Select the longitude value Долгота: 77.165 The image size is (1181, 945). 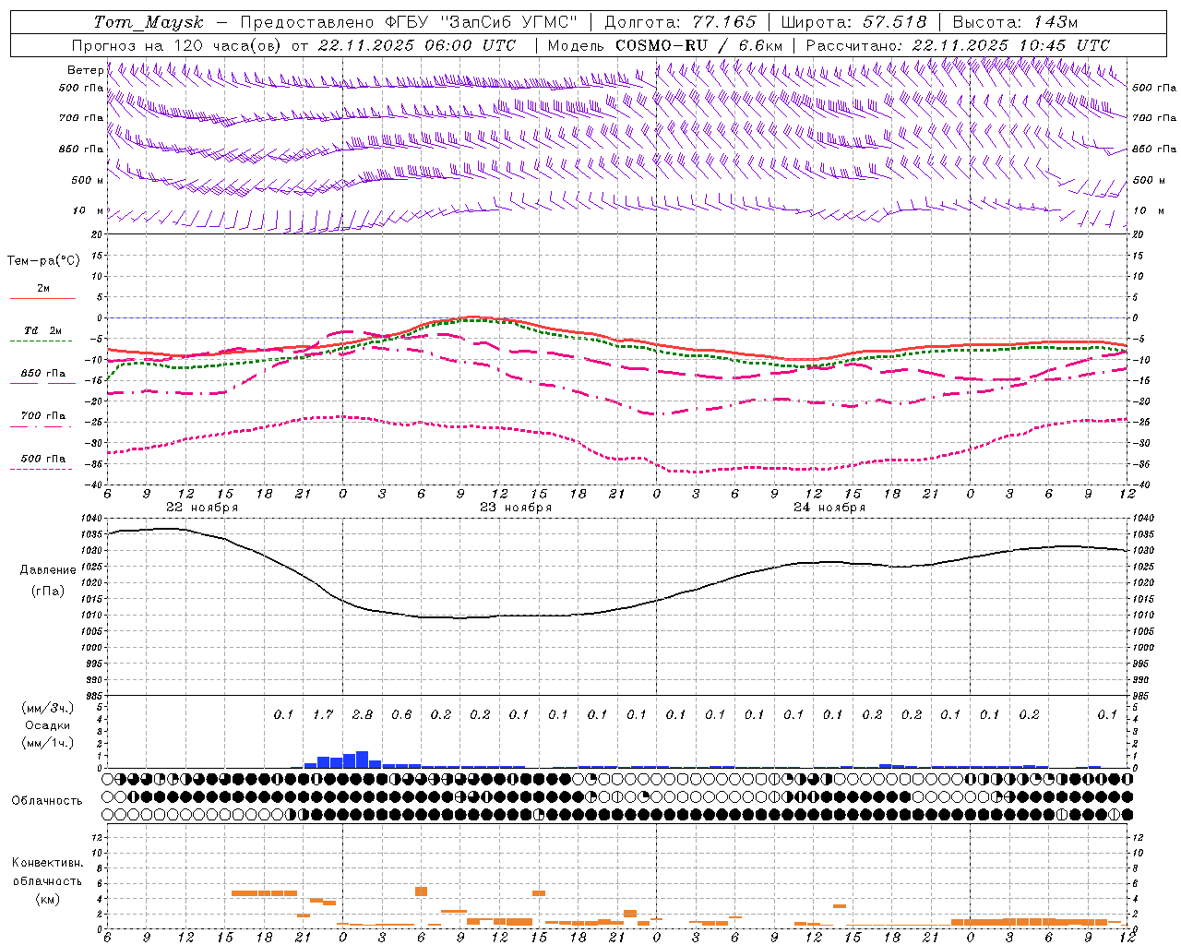pyautogui.click(x=680, y=22)
